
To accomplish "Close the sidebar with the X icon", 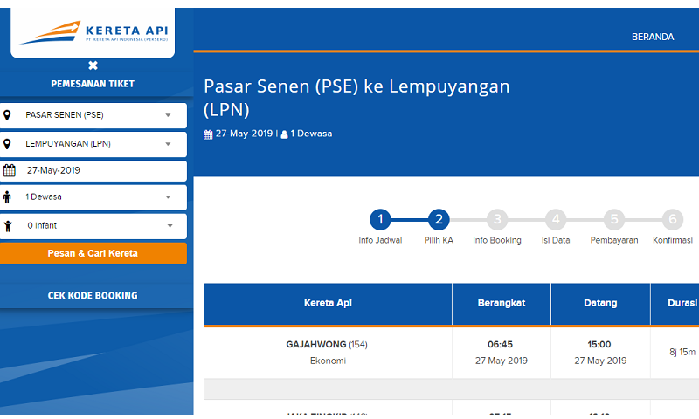I will click(93, 65).
